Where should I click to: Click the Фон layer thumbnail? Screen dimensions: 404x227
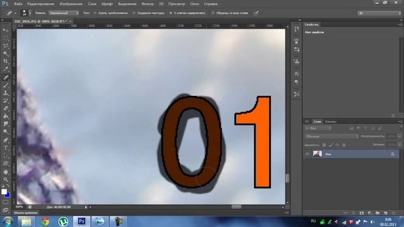point(317,154)
